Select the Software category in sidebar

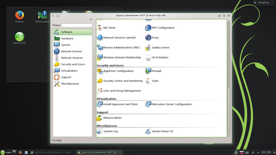[72, 32]
